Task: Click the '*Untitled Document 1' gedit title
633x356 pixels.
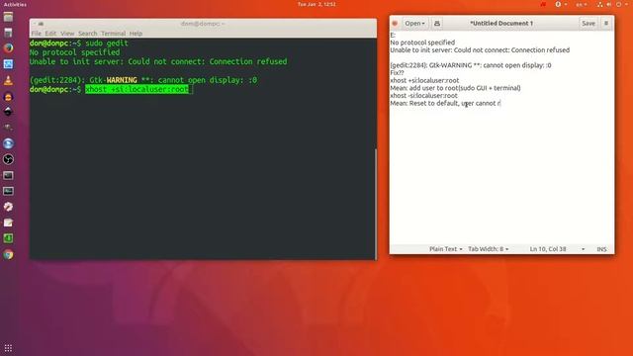Action: click(x=501, y=24)
